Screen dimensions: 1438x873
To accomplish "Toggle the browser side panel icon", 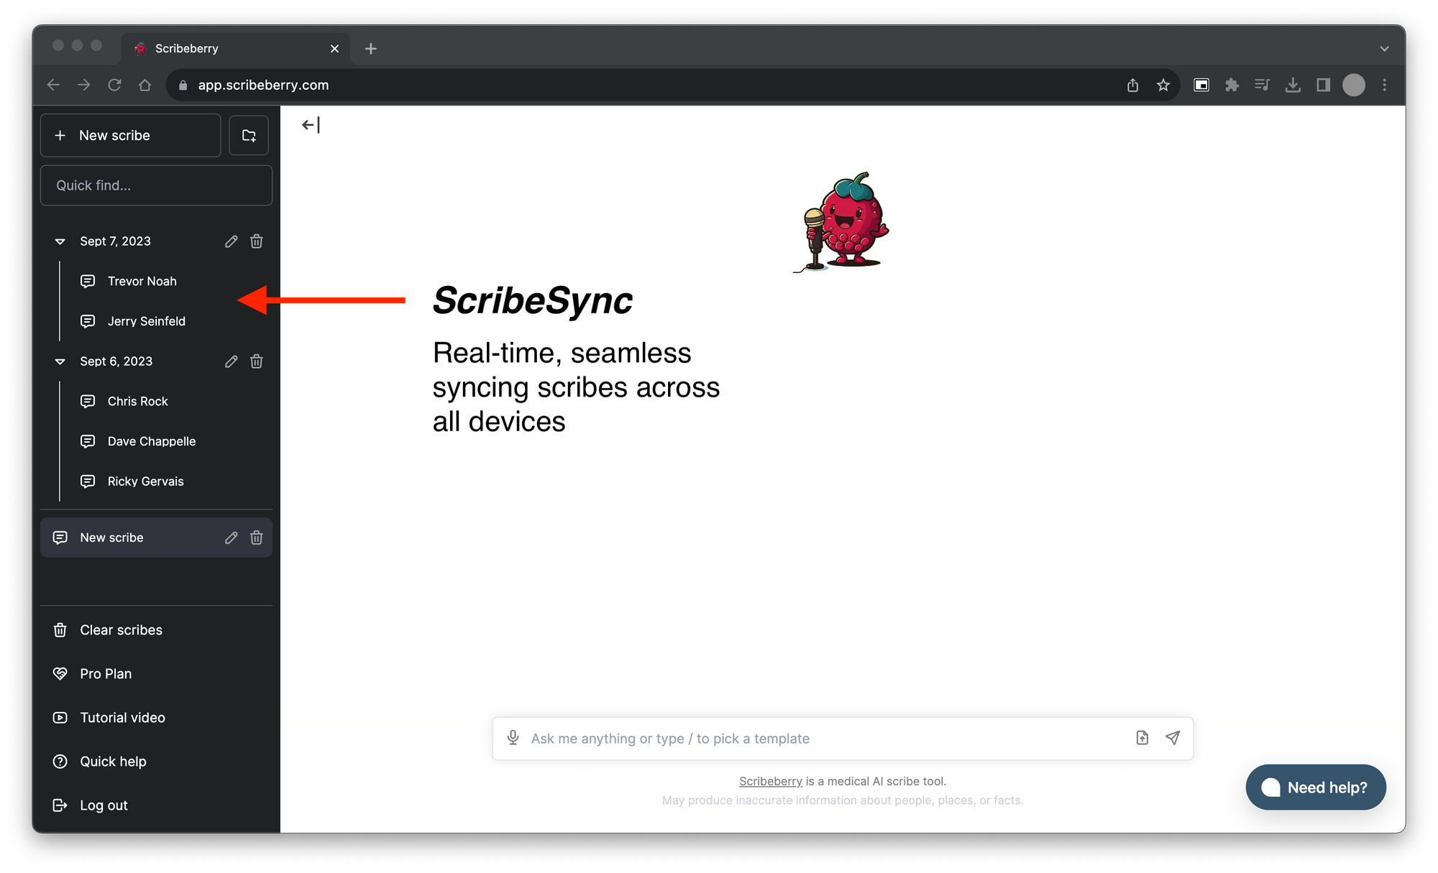I will 1323,85.
